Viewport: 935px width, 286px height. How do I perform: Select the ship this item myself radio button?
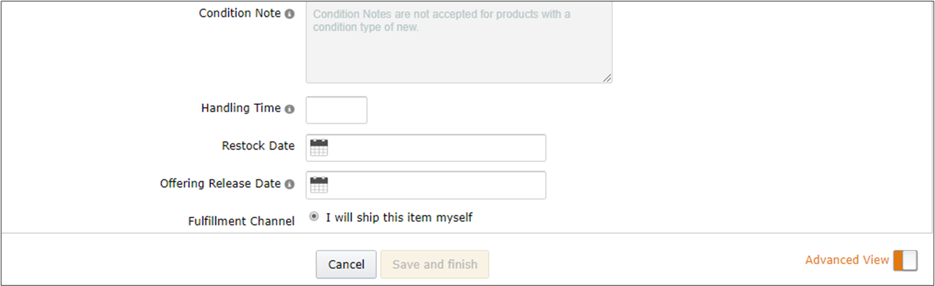[314, 217]
